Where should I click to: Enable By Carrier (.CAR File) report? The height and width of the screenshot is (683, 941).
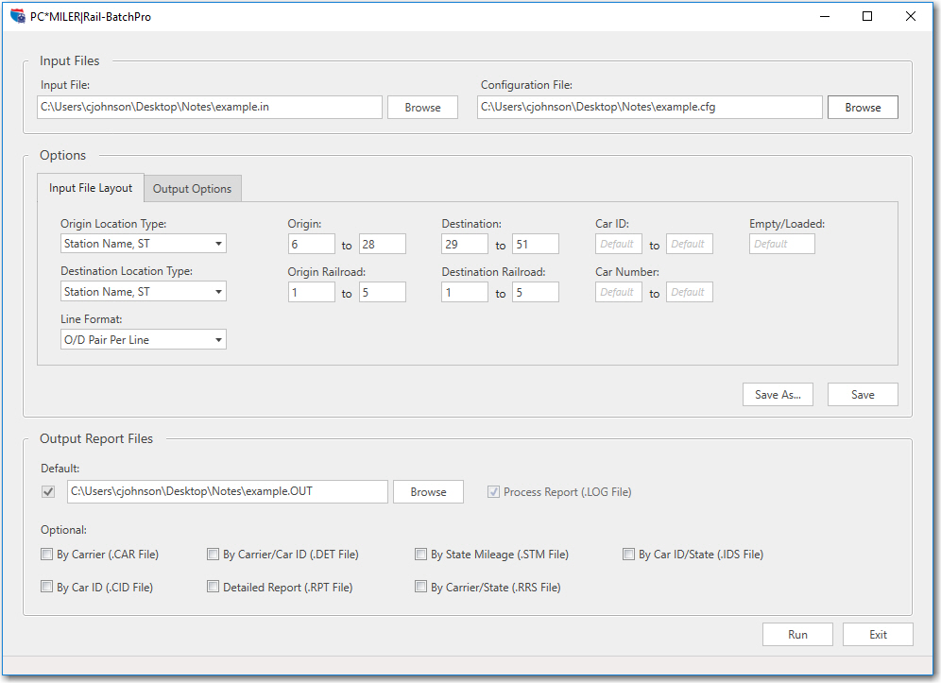point(47,554)
